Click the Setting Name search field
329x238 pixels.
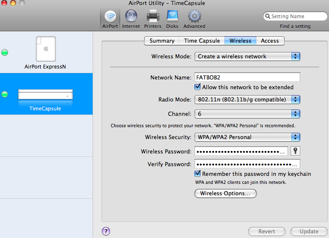point(295,16)
